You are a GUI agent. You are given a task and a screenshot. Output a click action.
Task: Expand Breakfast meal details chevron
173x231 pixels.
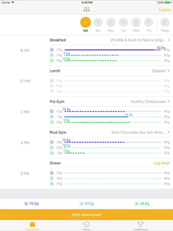click(168, 40)
